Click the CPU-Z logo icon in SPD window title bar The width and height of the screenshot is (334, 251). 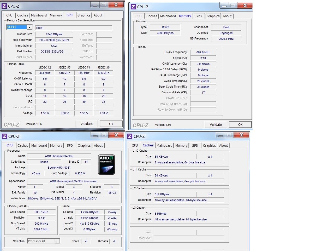[4, 6]
